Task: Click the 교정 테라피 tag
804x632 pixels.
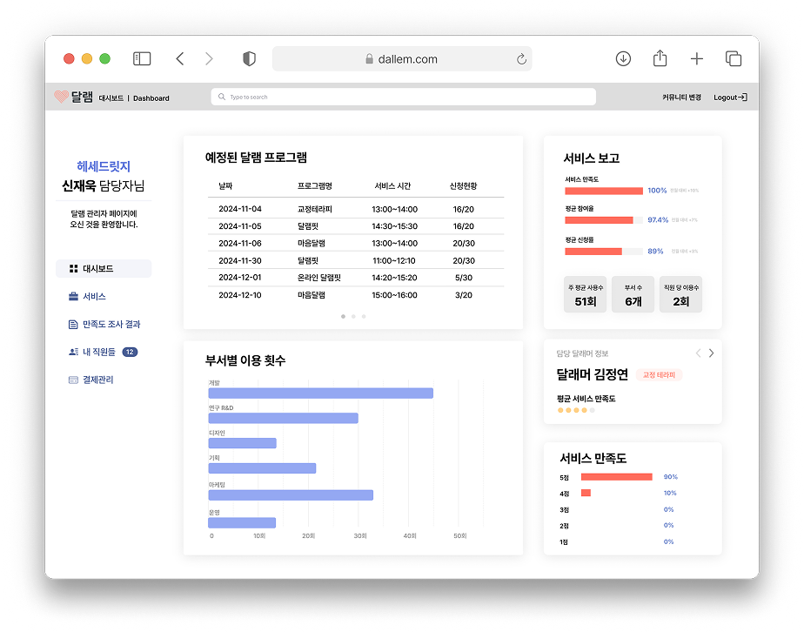Action: coord(659,375)
